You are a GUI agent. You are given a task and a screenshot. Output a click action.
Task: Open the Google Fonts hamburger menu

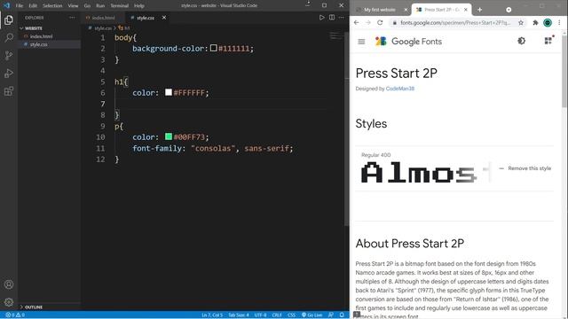pyautogui.click(x=361, y=42)
